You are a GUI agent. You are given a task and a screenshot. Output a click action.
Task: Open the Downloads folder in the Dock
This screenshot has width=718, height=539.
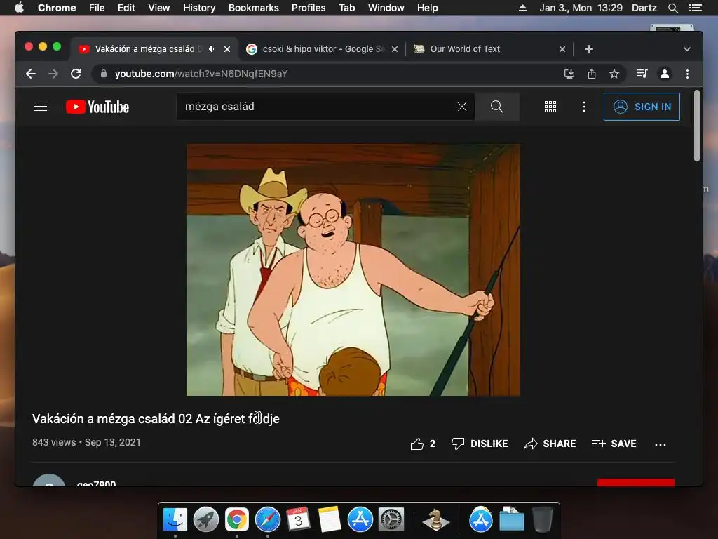click(x=511, y=519)
